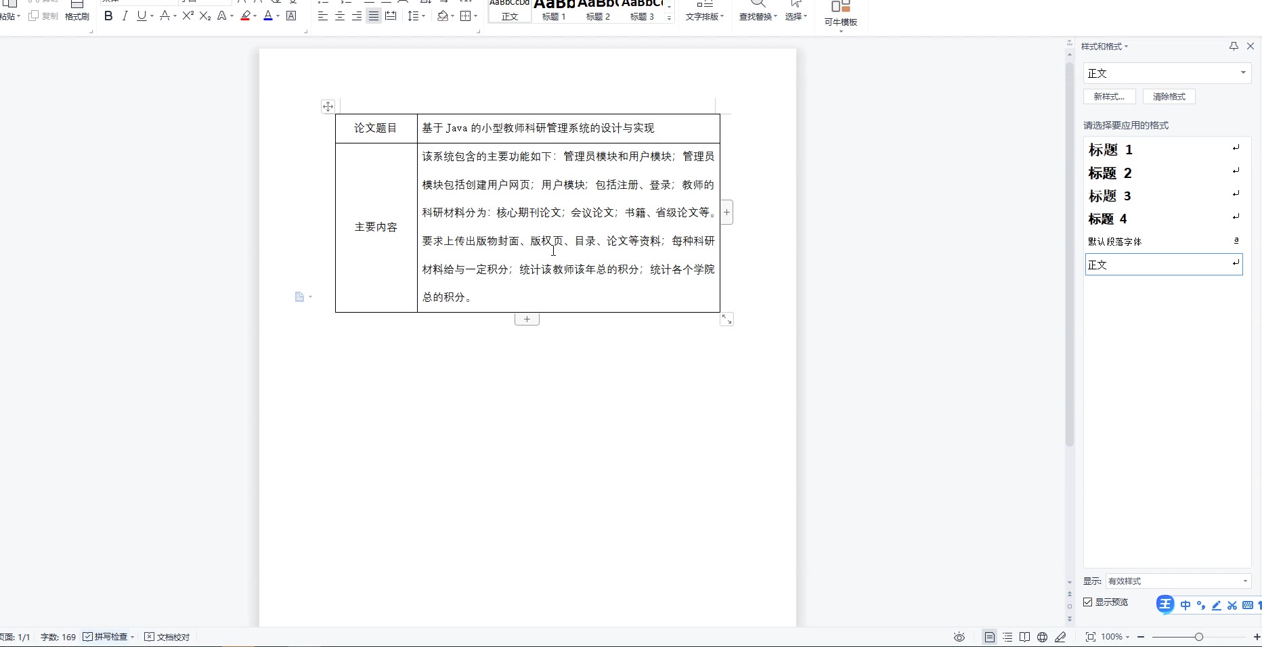This screenshot has height=647, width=1262.
Task: Open the 文字排版 dropdown
Action: [705, 11]
